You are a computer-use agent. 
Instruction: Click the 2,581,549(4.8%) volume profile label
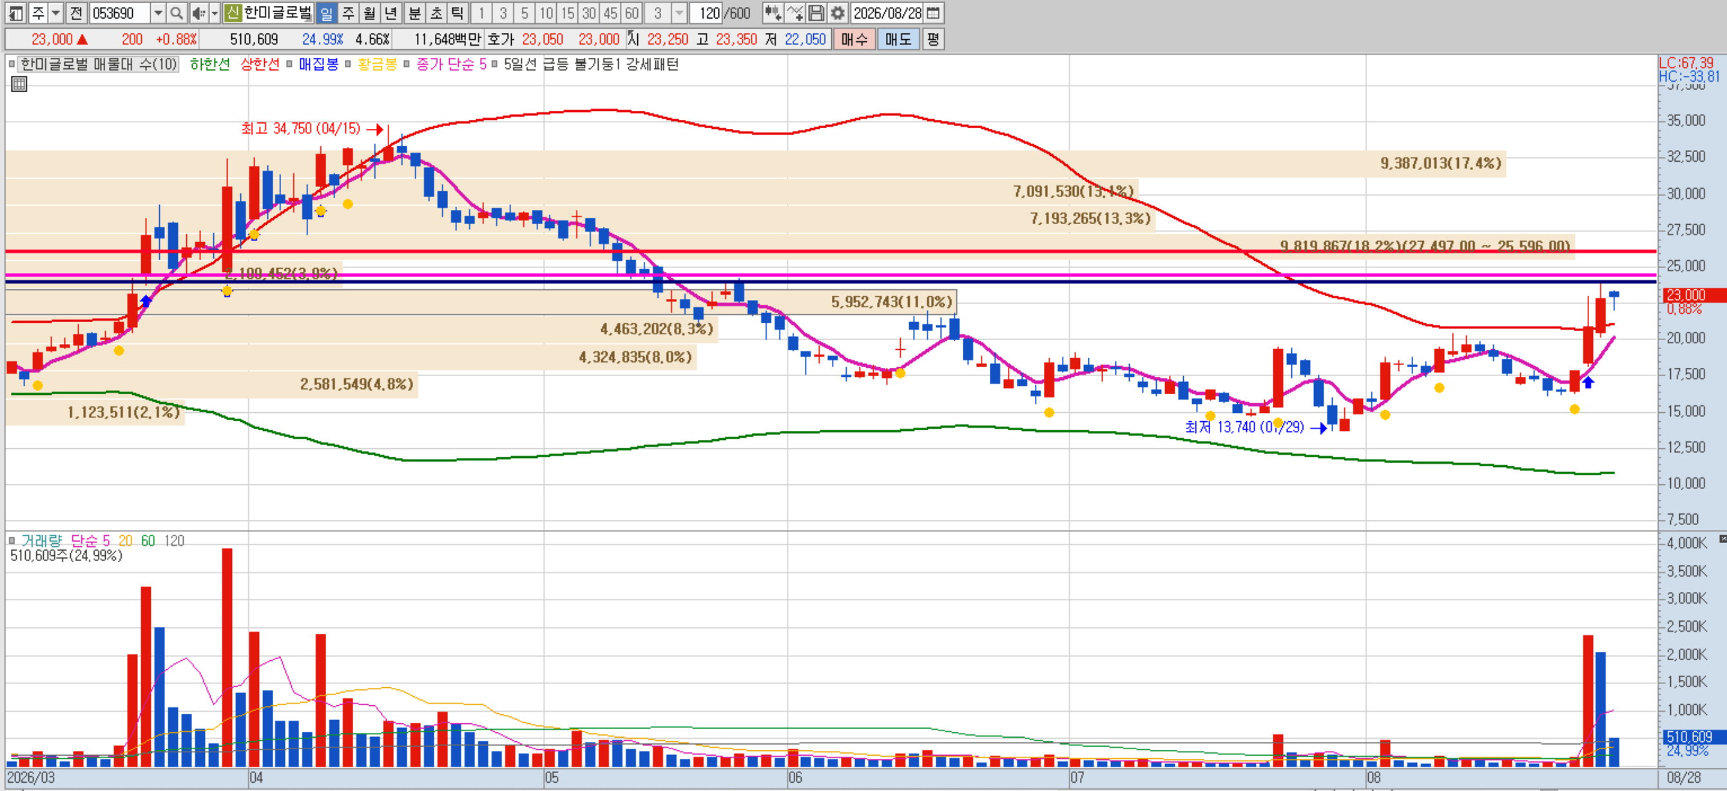[x=356, y=384]
